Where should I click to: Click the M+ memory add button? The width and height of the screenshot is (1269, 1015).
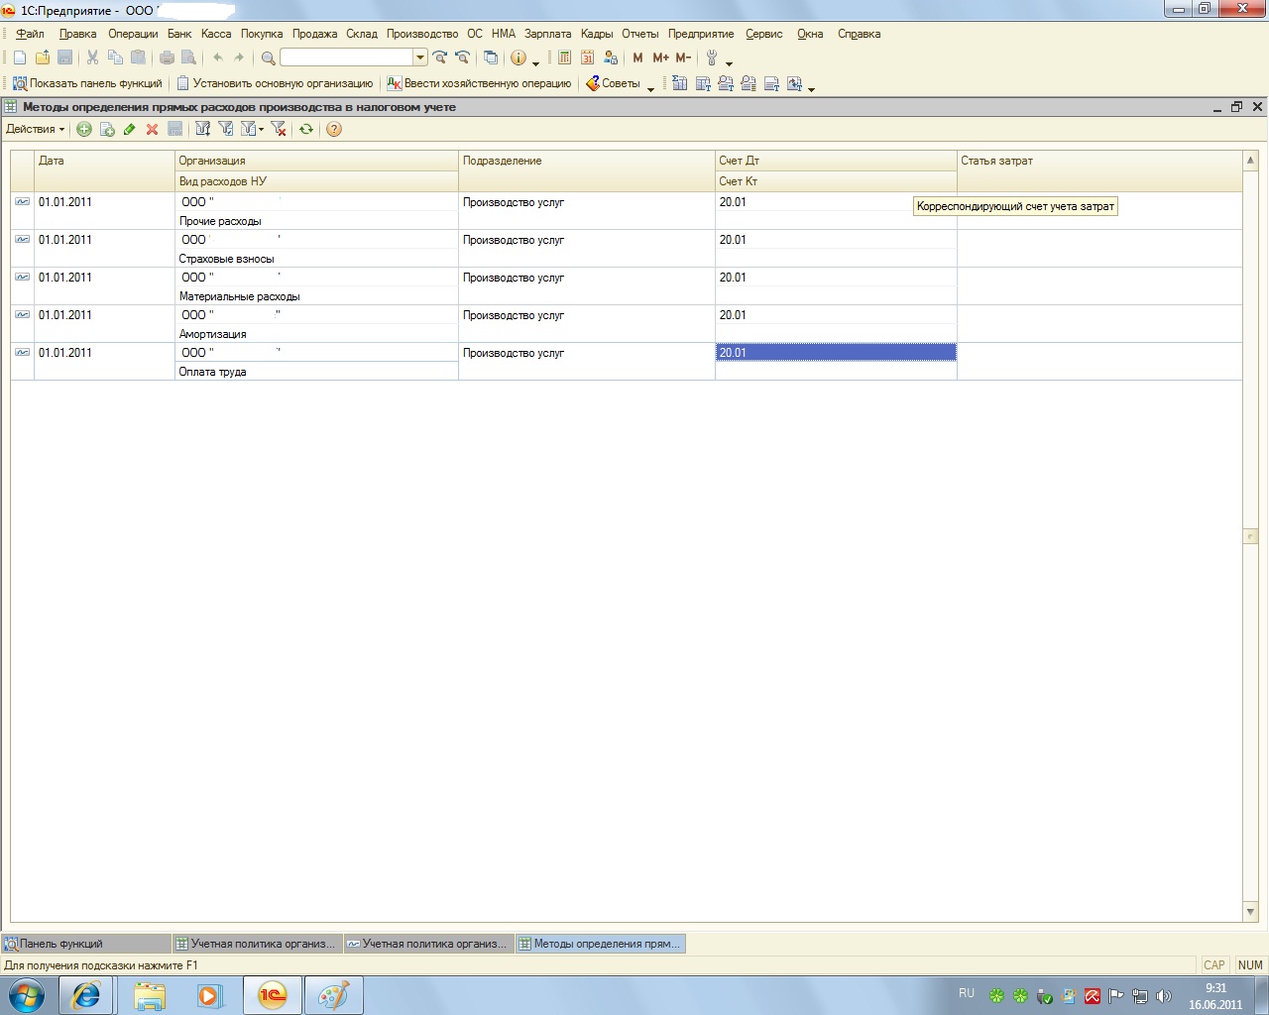[x=660, y=57]
